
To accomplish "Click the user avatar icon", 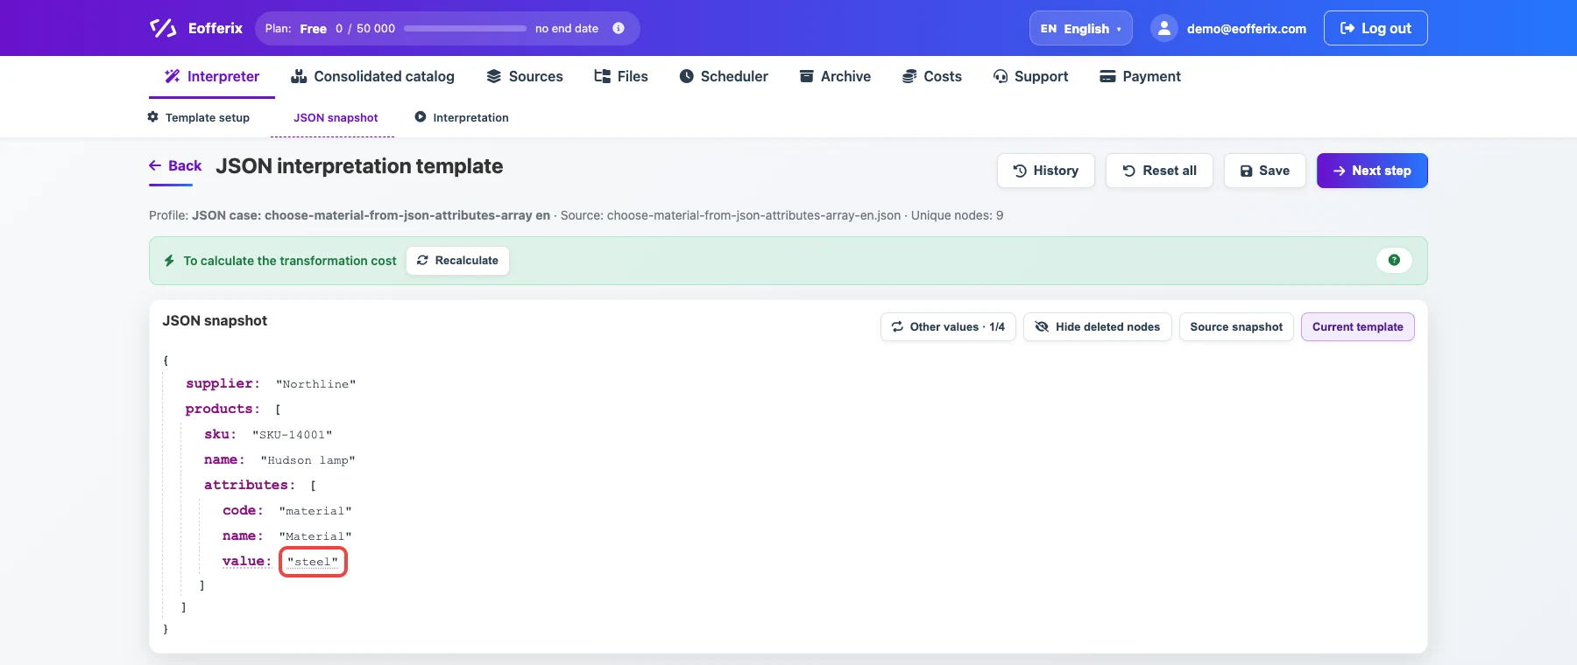I will [x=1163, y=28].
